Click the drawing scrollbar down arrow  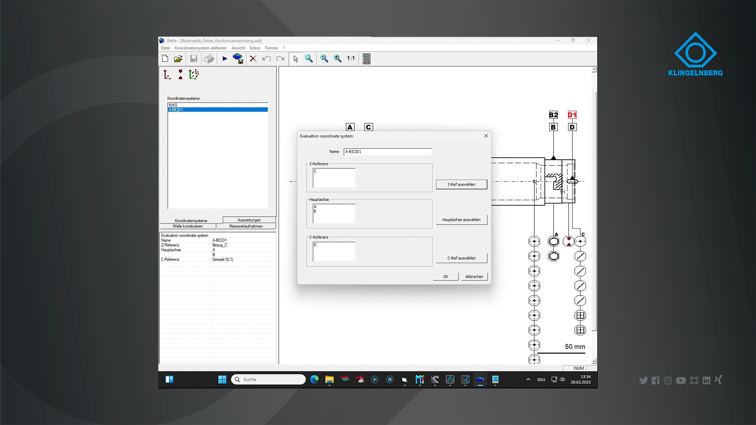(x=594, y=361)
